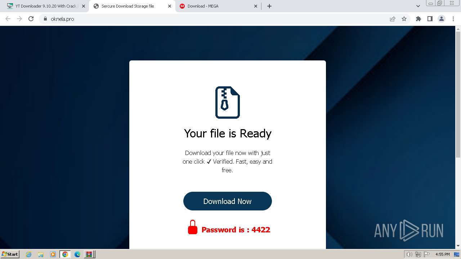Image resolution: width=461 pixels, height=259 pixels.
Task: Select the Password is : 4422 text
Action: coord(236,230)
